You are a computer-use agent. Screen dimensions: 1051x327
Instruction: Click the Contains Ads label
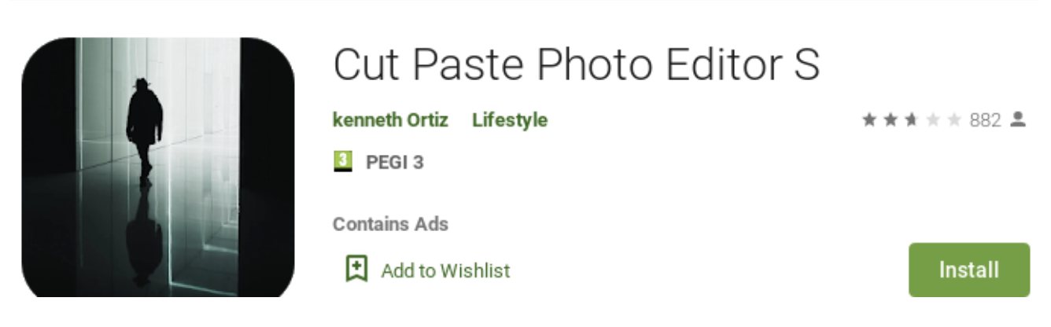click(x=390, y=224)
